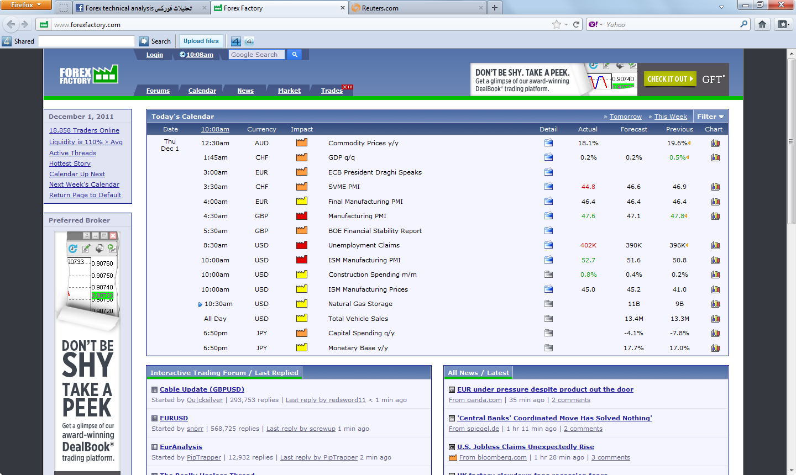Click the Firefox back arrow
This screenshot has height=475, width=796.
(x=11, y=24)
